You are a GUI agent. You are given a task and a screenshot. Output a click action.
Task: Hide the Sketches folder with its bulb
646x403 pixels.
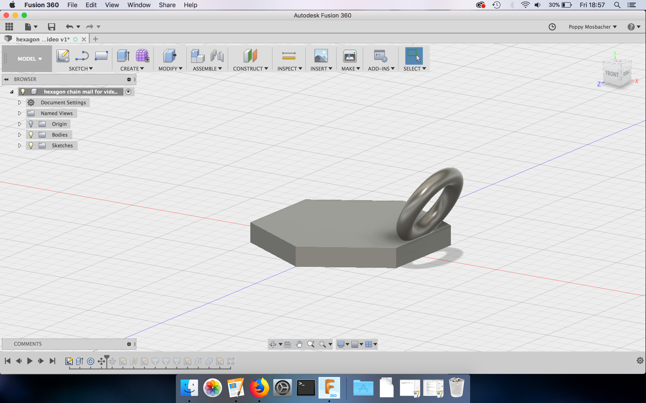tap(31, 145)
